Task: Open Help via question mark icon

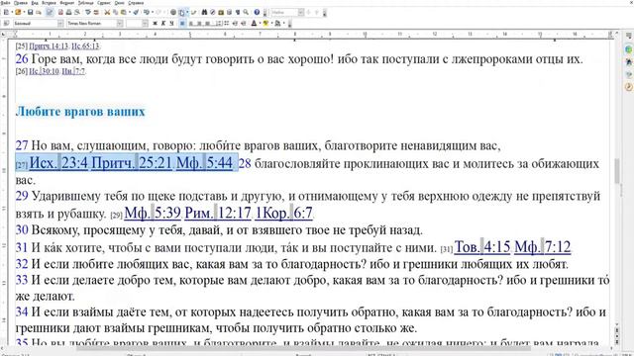Action: pyautogui.click(x=257, y=13)
